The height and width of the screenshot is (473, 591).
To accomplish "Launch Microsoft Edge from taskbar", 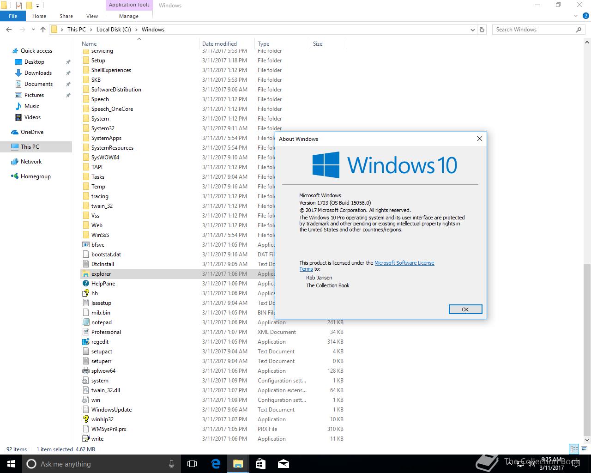I will [x=215, y=464].
